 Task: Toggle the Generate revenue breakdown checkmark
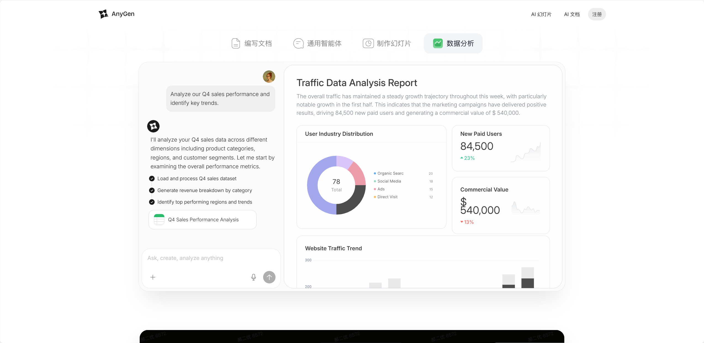(152, 190)
